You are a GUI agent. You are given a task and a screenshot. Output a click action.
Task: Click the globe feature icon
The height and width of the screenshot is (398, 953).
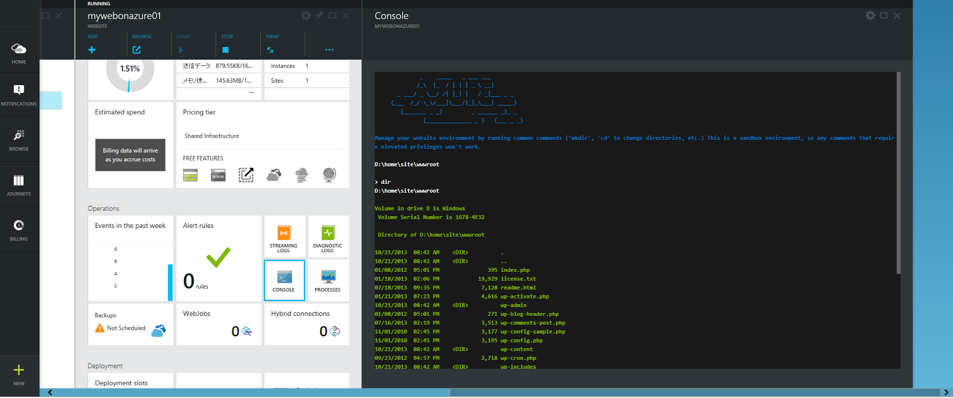[x=329, y=175]
